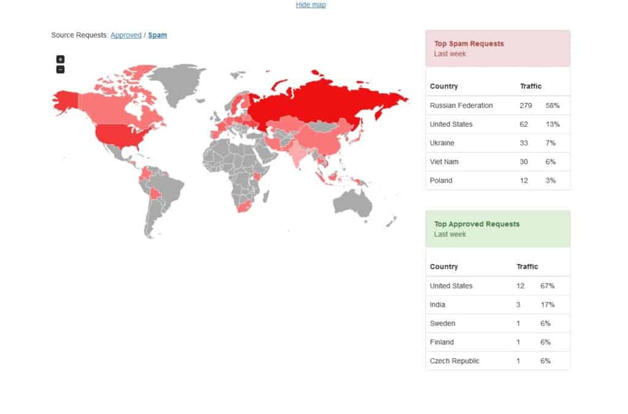Screen dimensions: 628x414
Task: Select the Russian Federation spam table row
Action: click(497, 105)
